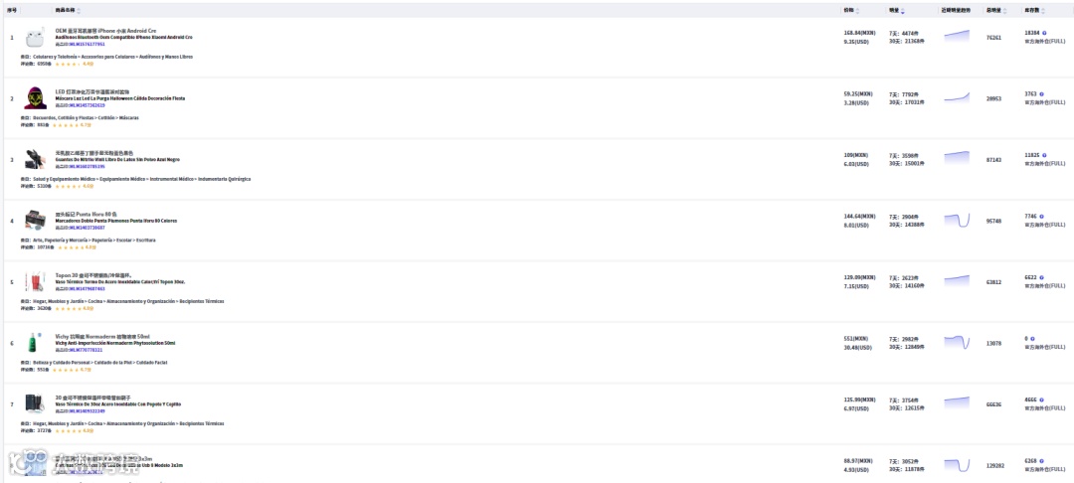The image size is (1074, 483).
Task: Open the sales trend sparkline for row 2
Action: pos(957,97)
